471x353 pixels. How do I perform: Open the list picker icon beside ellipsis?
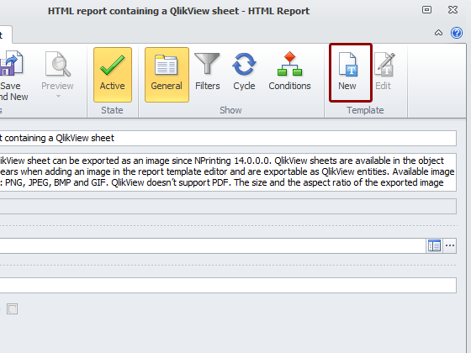coord(434,245)
